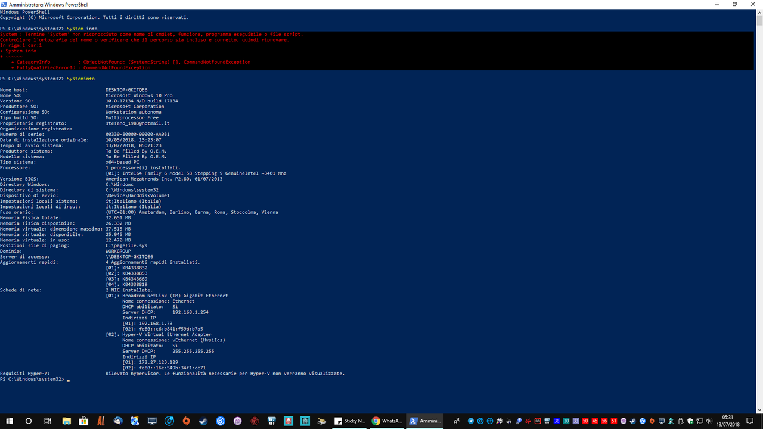Select the PowerShell taskbar button

click(425, 421)
